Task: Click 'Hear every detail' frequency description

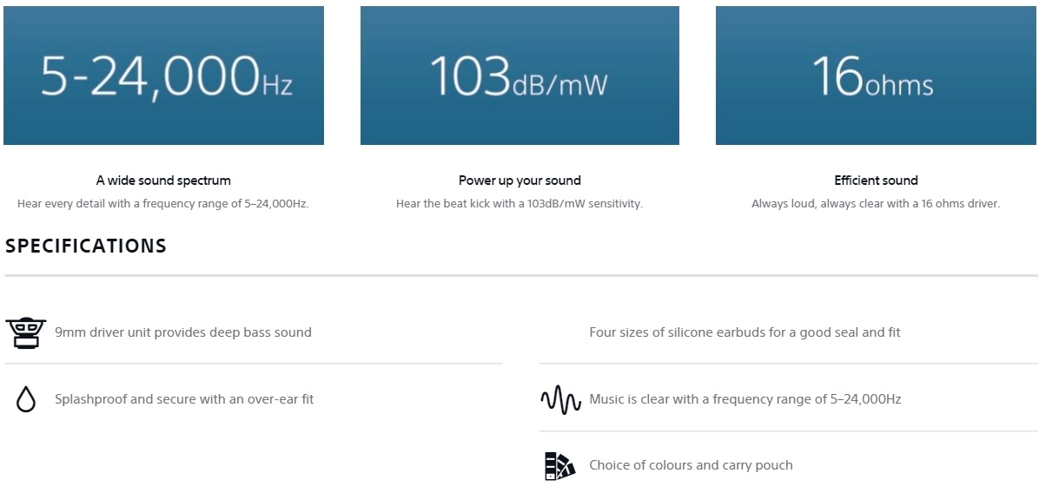Action: 163,204
